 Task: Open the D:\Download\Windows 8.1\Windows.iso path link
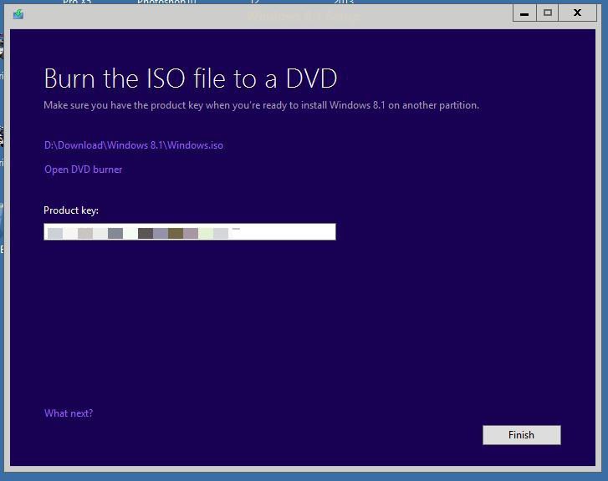[x=134, y=145]
